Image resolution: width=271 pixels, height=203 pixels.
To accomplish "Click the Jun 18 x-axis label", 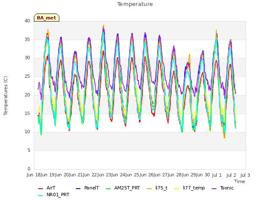I will tap(34, 175).
